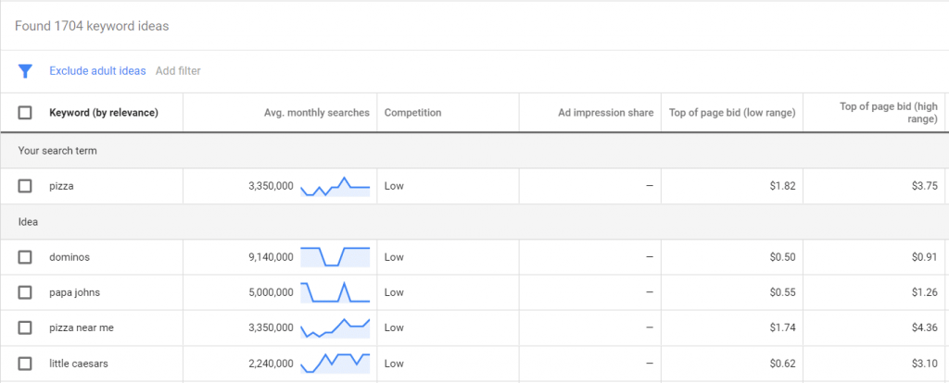Open the dominos trend sparkline chart

coord(335,257)
